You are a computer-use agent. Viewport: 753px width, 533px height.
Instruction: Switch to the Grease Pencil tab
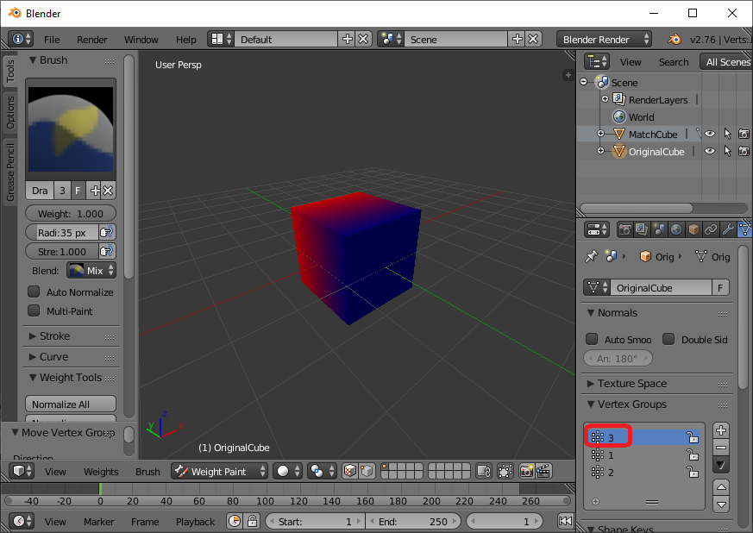pyautogui.click(x=10, y=172)
